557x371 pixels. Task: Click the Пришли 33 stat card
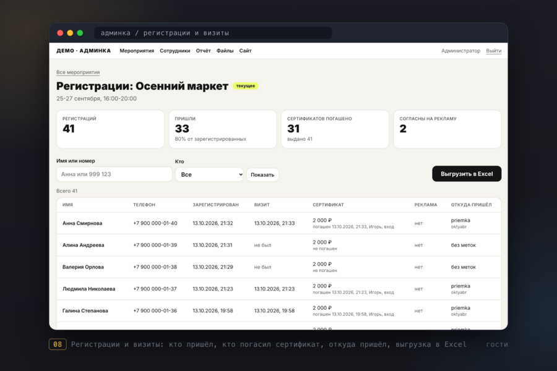click(223, 129)
